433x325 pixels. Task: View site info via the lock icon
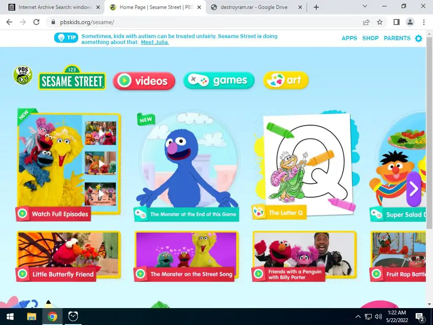[x=53, y=22]
